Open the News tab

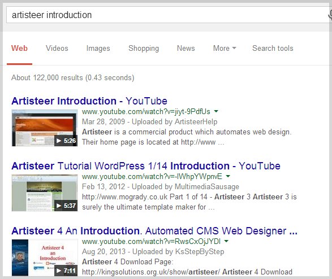coord(186,48)
